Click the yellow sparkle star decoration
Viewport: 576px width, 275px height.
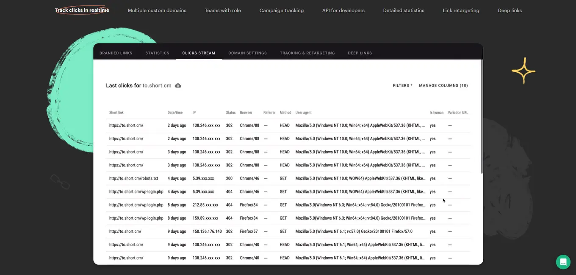[523, 71]
